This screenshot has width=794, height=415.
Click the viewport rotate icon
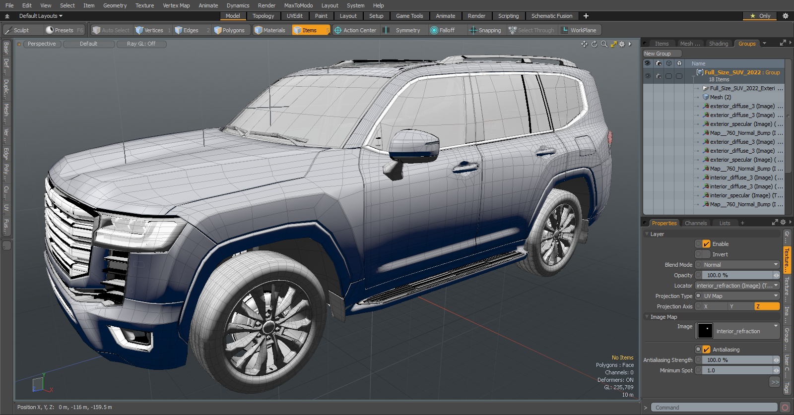(595, 44)
